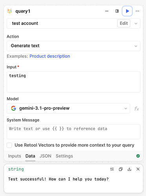Close the string results panel
The image size is (146, 196).
click(138, 169)
